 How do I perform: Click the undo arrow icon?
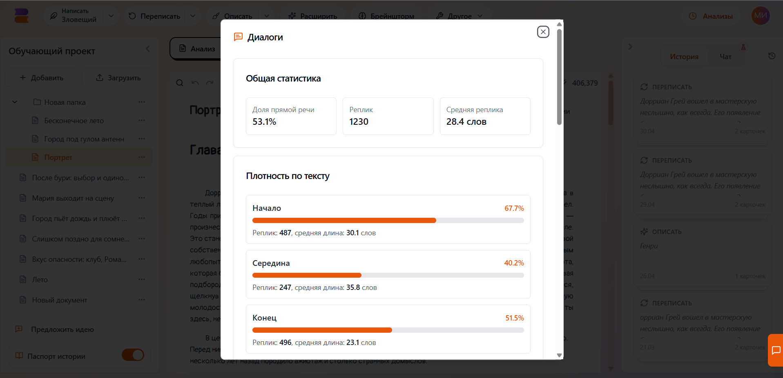click(x=195, y=83)
